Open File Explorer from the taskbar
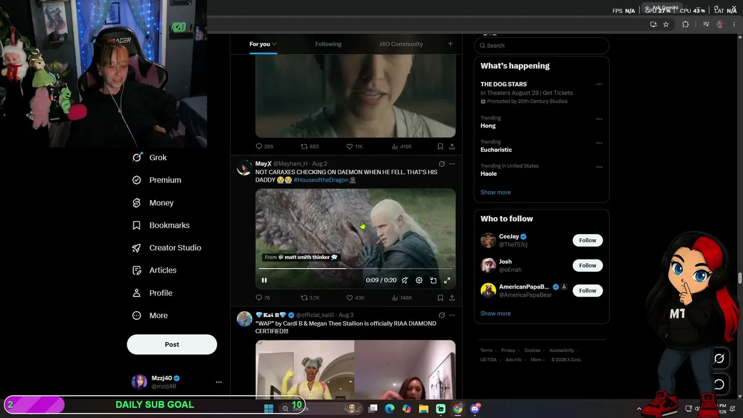The image size is (743, 418). (x=424, y=409)
